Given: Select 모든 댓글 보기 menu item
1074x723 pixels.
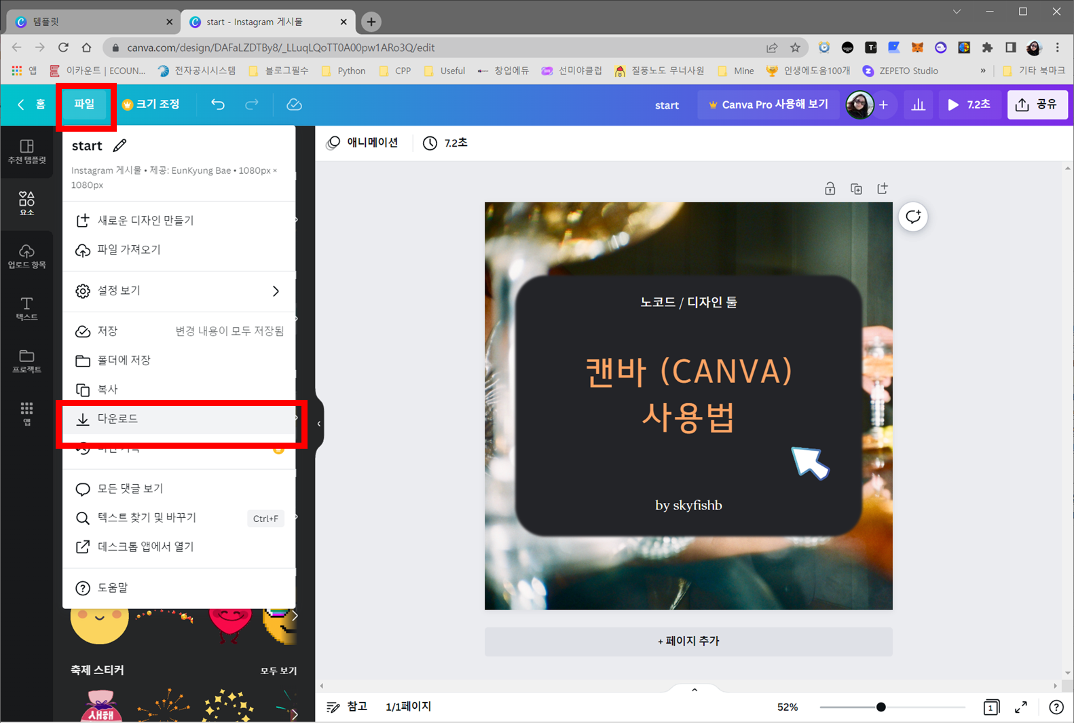Looking at the screenshot, I should click(179, 489).
